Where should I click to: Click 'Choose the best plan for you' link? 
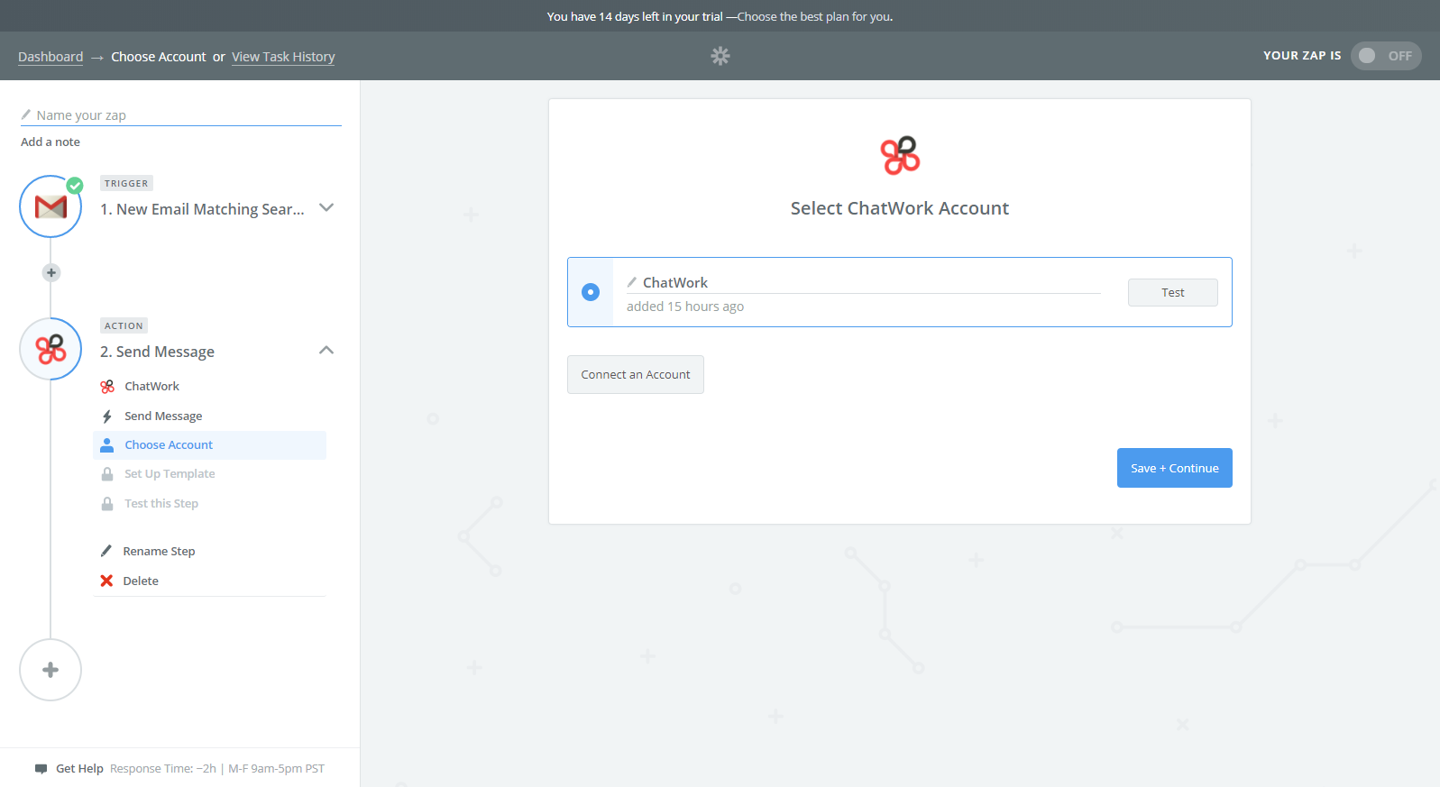coord(815,16)
